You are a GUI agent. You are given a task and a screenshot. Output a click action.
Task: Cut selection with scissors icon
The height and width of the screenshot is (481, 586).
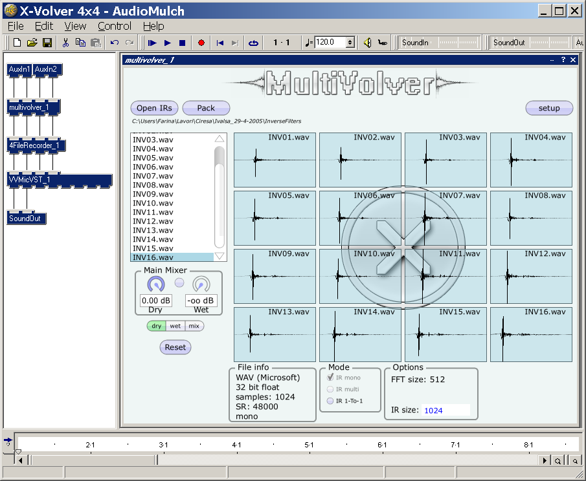[65, 43]
